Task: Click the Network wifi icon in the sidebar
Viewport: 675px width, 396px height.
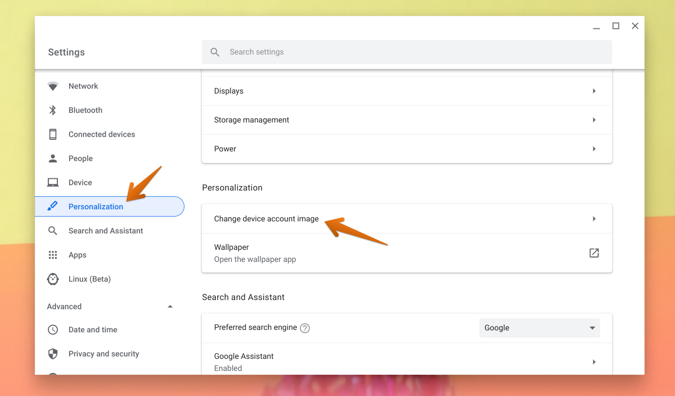Action: pos(53,86)
